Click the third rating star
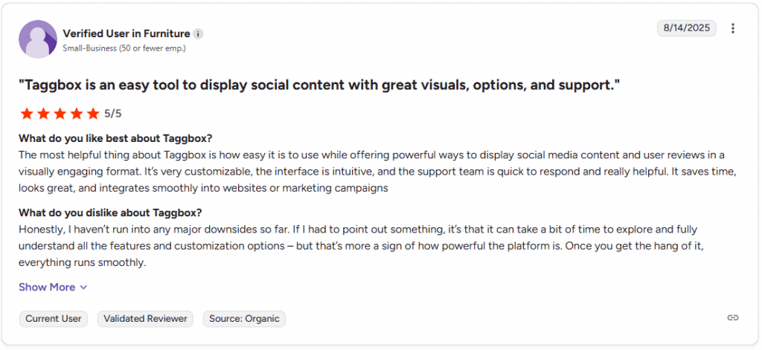Screen dimensions: 762x350 60,114
